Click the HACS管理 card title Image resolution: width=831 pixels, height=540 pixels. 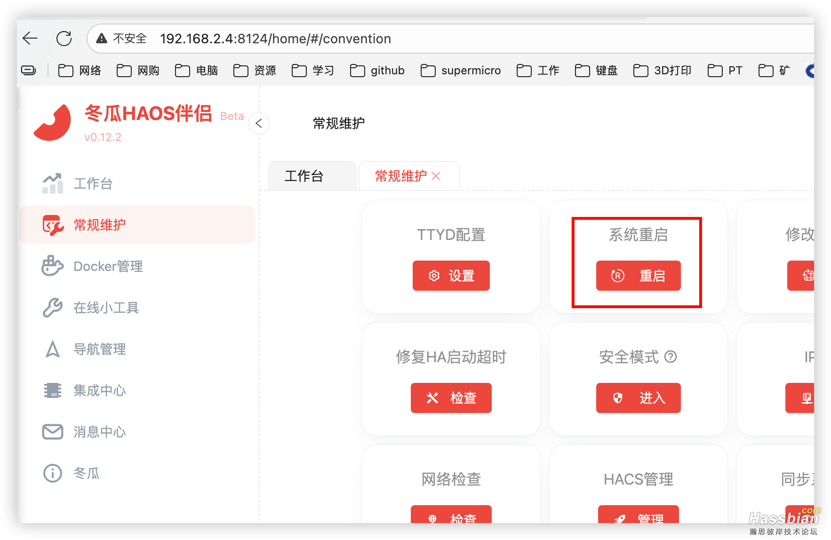point(639,479)
